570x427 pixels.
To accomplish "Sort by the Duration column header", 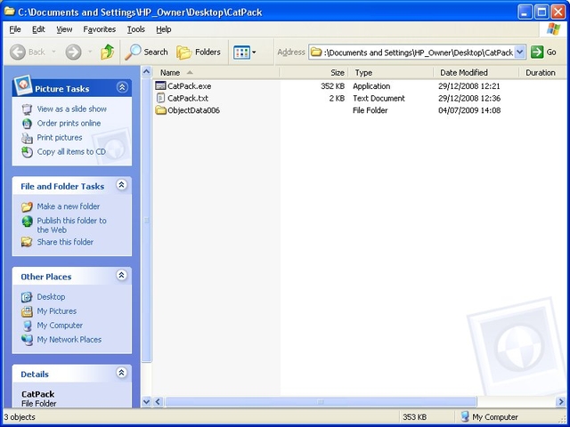I will [x=542, y=73].
